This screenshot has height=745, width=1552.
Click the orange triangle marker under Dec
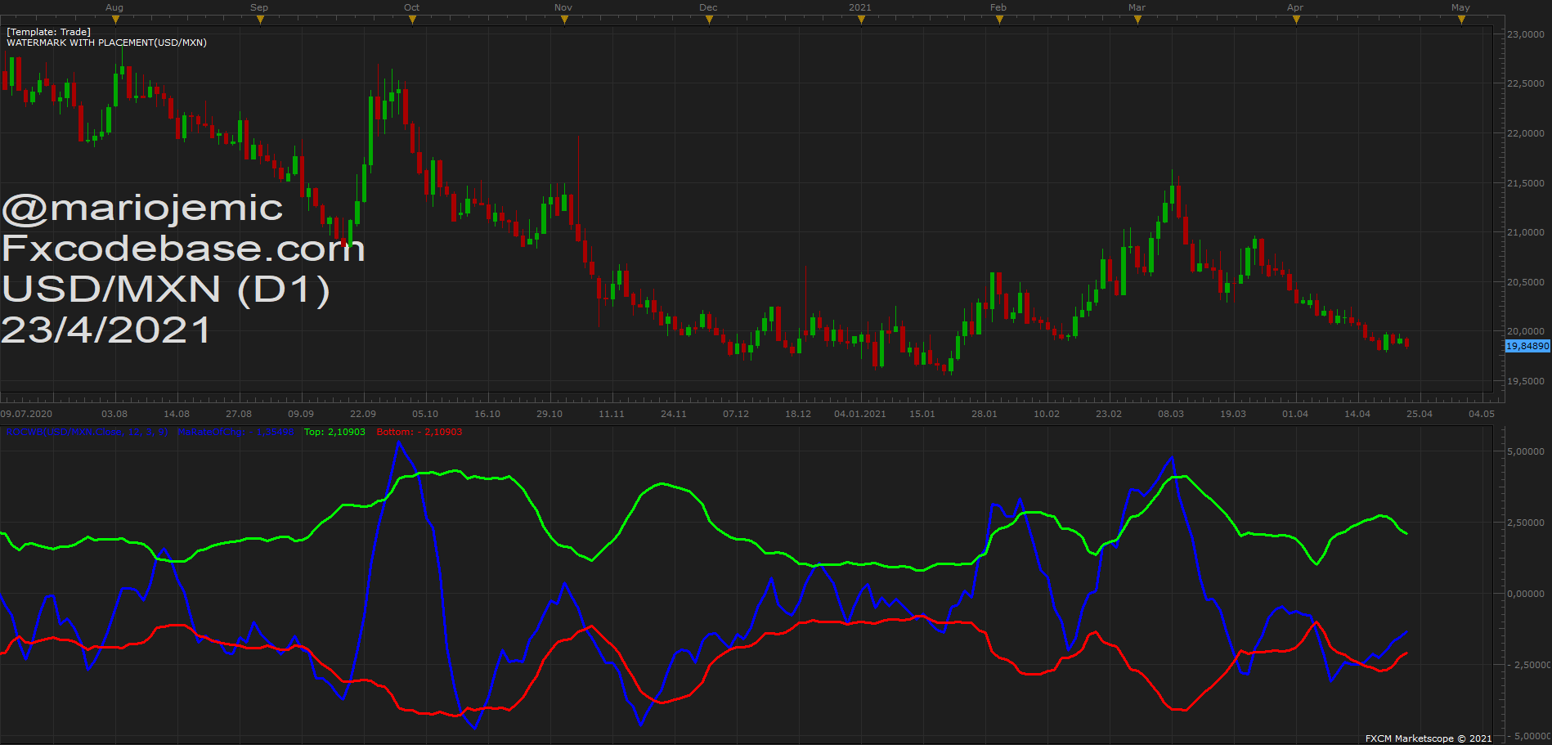click(x=709, y=20)
